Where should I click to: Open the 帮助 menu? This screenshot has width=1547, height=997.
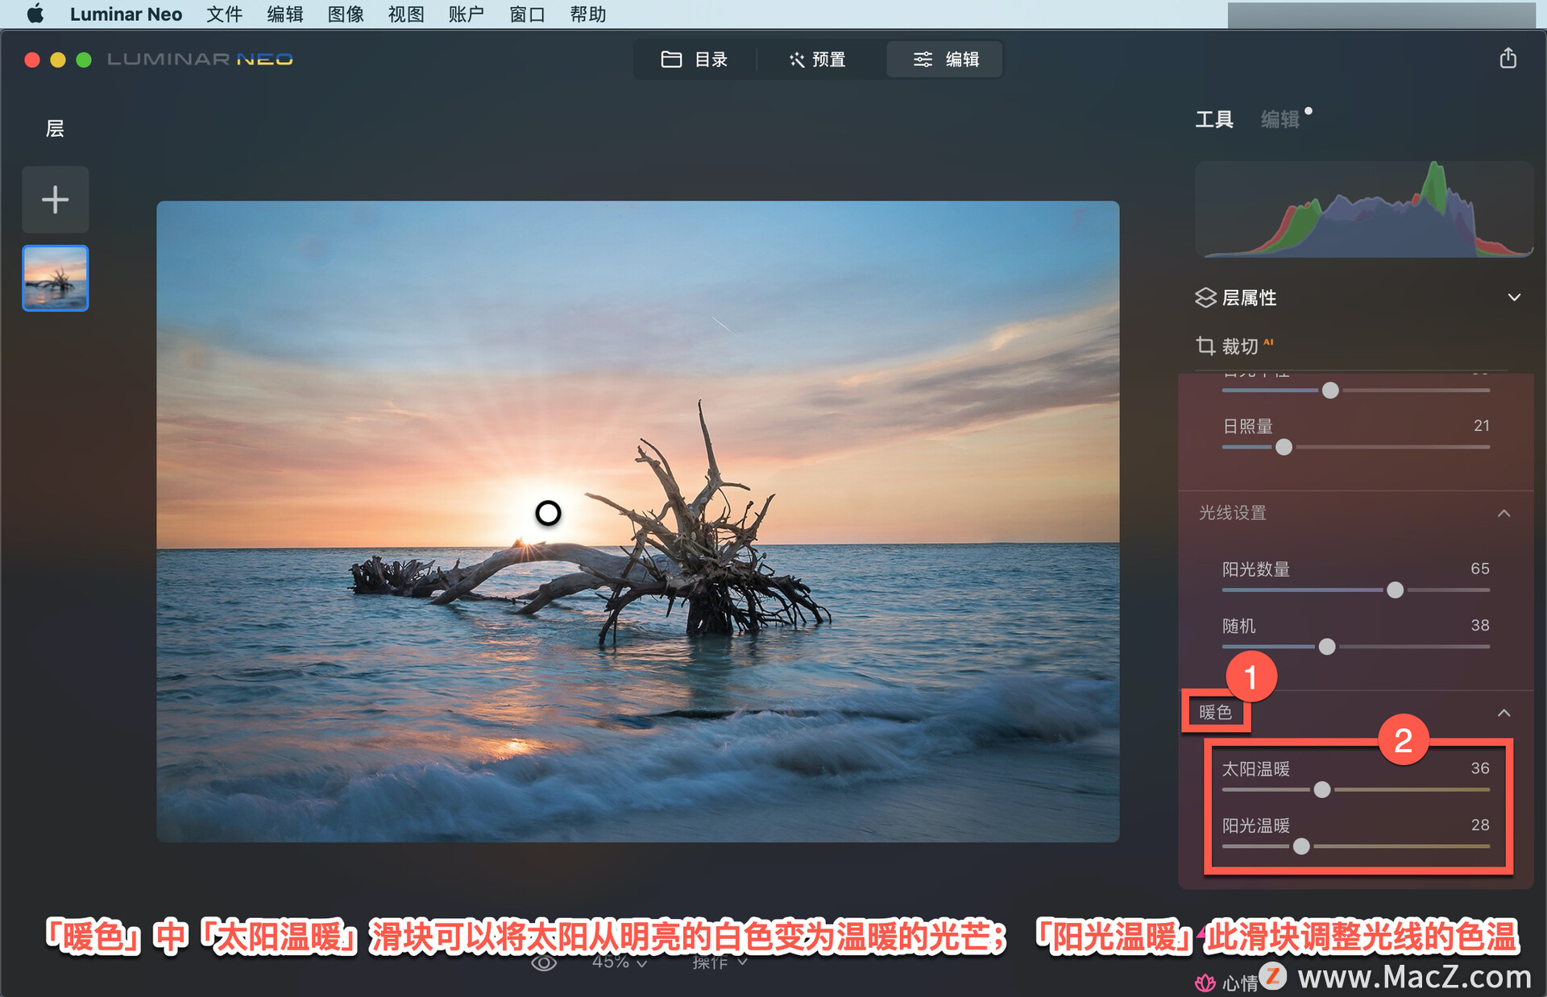coord(588,14)
